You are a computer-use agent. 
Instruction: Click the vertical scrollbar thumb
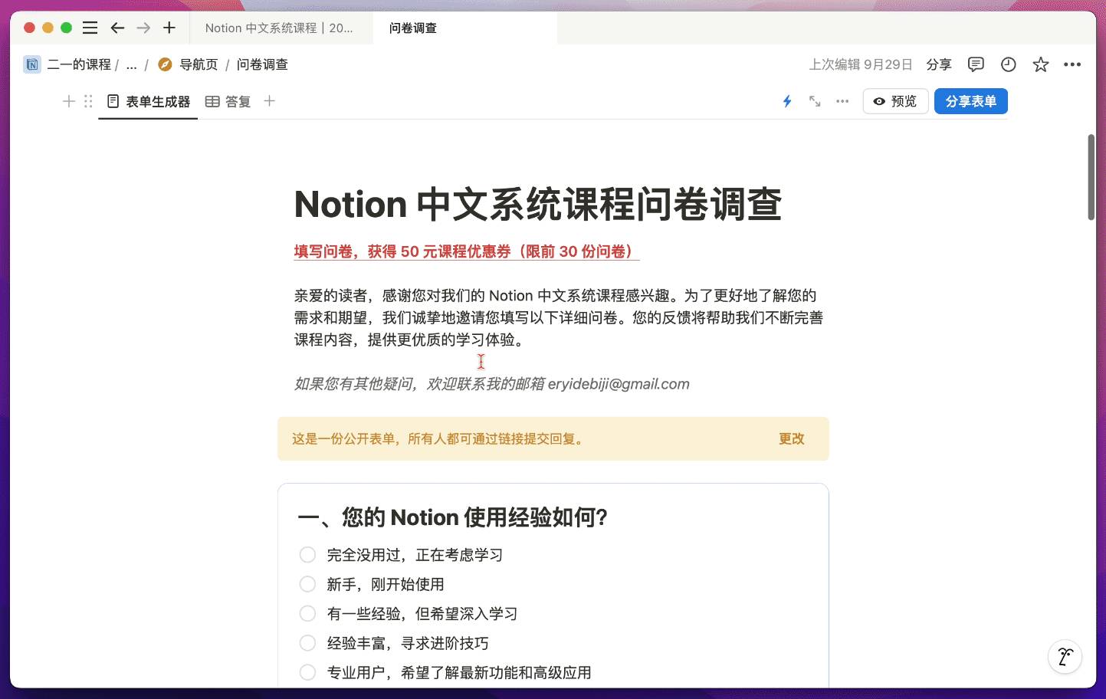[x=1091, y=177]
